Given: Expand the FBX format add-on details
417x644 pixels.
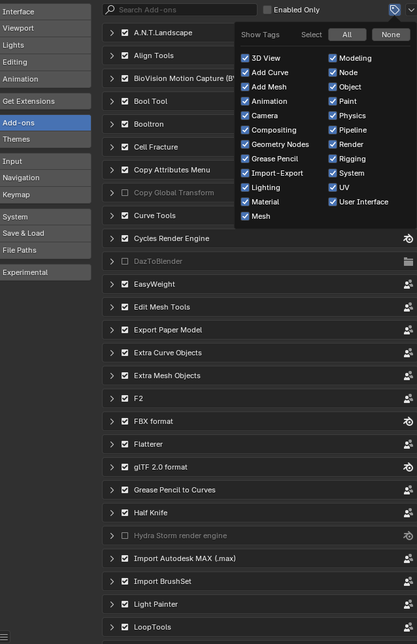Looking at the screenshot, I should click(112, 421).
